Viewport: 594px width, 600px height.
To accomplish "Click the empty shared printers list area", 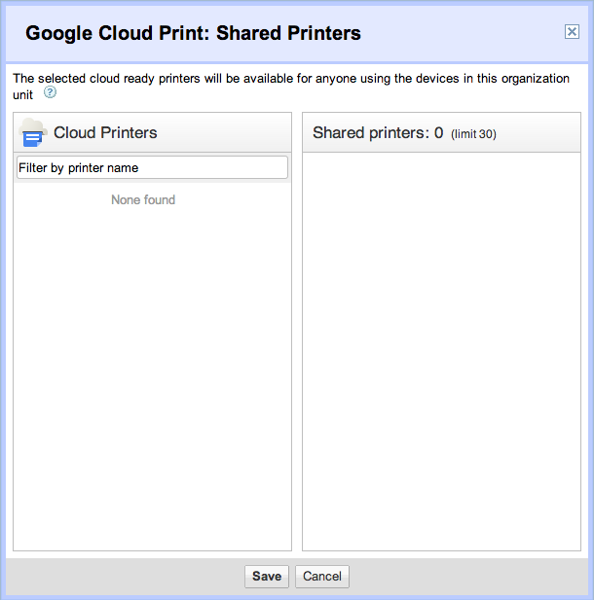I will tap(441, 350).
